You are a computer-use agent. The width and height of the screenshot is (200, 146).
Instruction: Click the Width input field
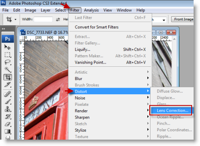pos(43,19)
